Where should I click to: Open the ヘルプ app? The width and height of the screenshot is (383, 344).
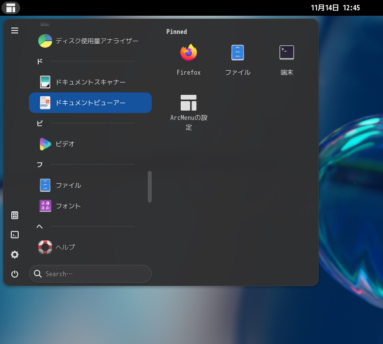click(90, 247)
